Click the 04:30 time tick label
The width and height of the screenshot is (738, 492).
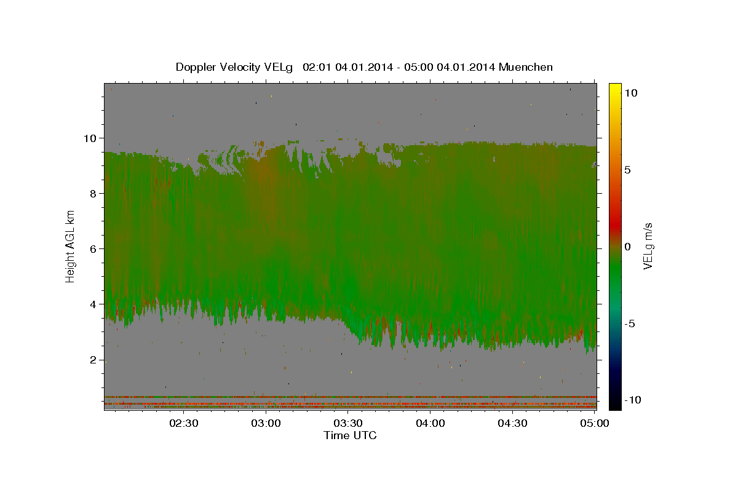click(512, 423)
